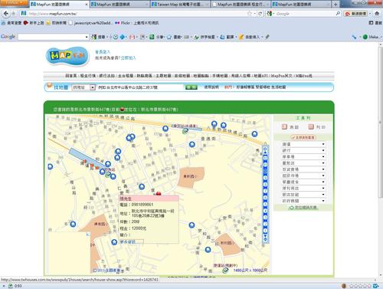Screen dimensions: 383x289
Task: Expand the 政府機關 category dropdown
Action: (x=303, y=201)
